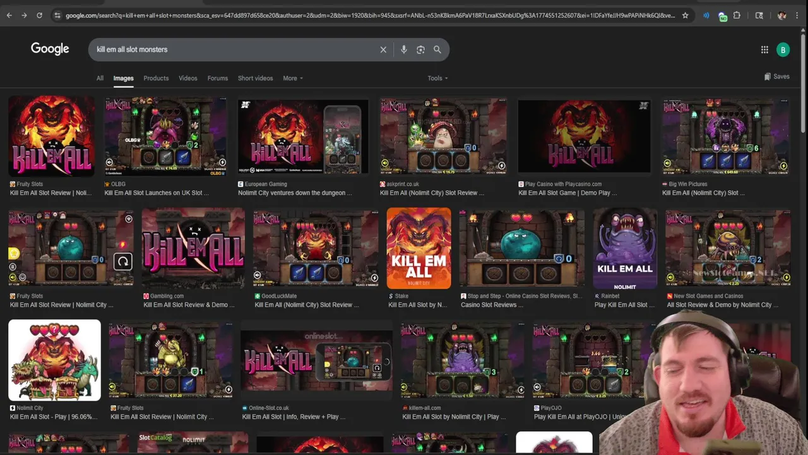Expand the More dropdown
808x455 pixels.
[293, 78]
